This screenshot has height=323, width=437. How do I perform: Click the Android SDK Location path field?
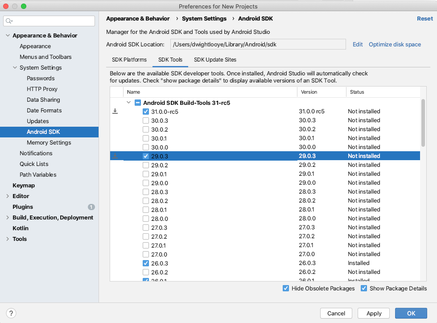[258, 44]
